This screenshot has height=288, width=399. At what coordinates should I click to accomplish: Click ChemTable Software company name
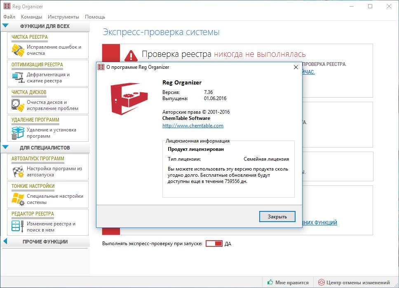(x=186, y=118)
